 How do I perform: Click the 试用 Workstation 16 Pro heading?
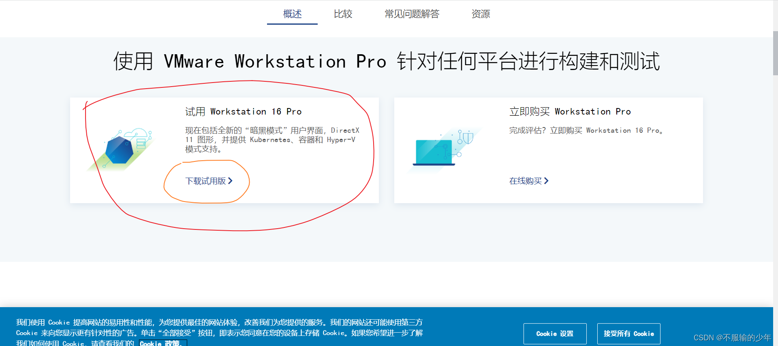(x=243, y=111)
